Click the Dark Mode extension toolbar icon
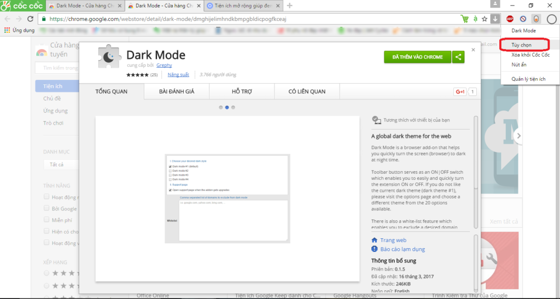Screen dimensions: 560x299 536,19
